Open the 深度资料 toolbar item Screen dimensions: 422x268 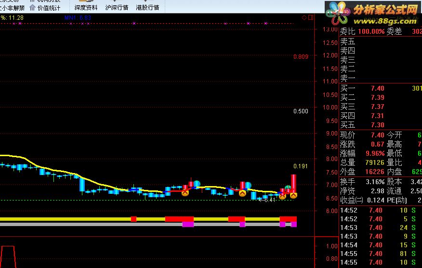tap(86, 8)
